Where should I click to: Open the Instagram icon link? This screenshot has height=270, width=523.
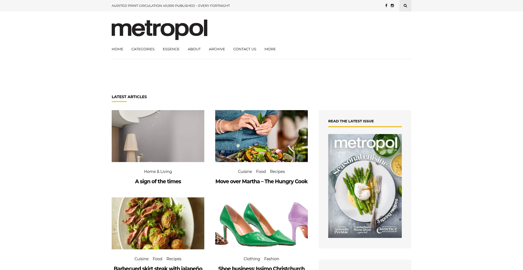pos(392,5)
